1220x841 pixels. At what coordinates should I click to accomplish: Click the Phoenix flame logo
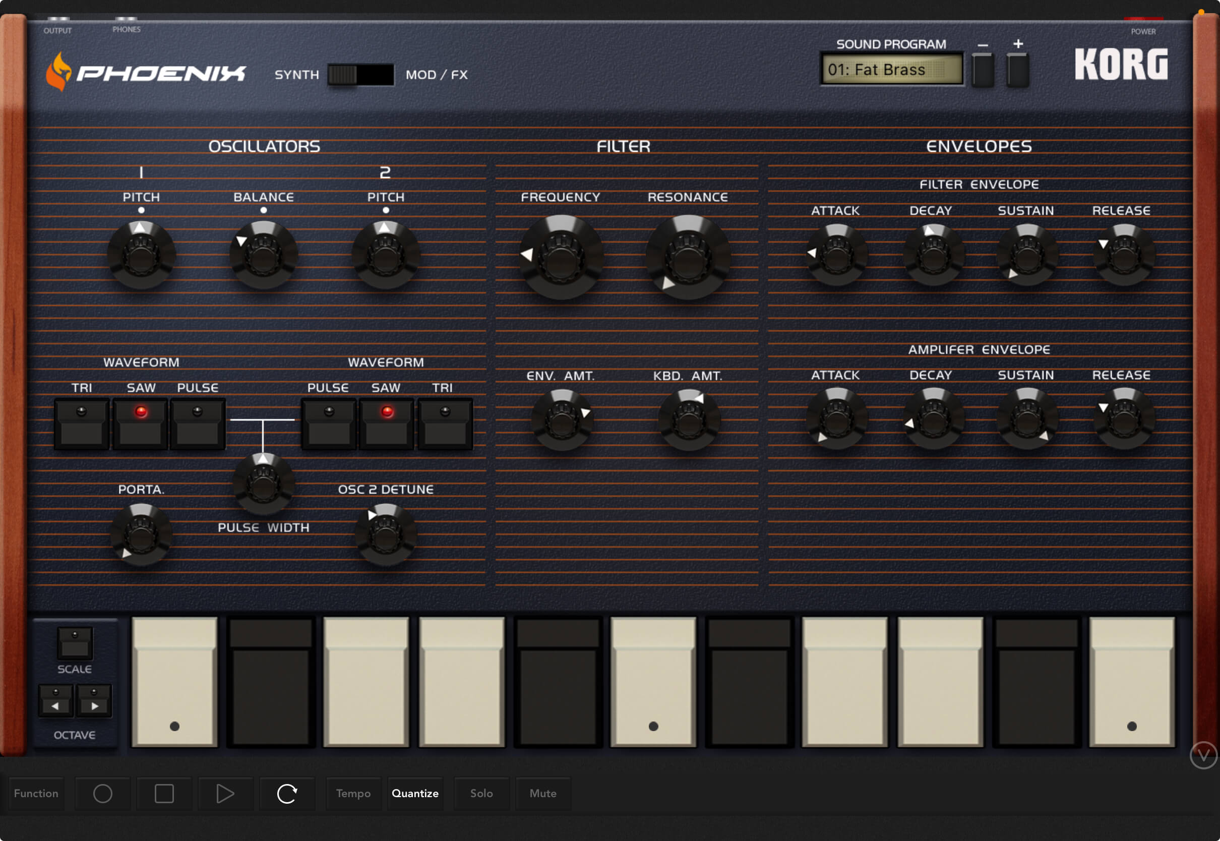pos(58,72)
